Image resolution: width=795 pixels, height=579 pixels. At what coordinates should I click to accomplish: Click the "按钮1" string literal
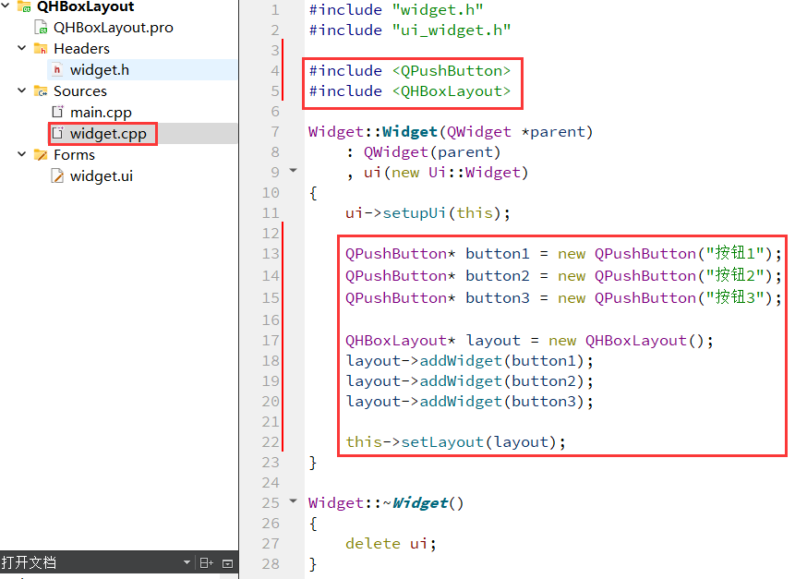(735, 253)
